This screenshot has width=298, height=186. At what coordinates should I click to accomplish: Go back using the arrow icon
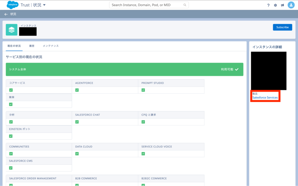point(6,14)
